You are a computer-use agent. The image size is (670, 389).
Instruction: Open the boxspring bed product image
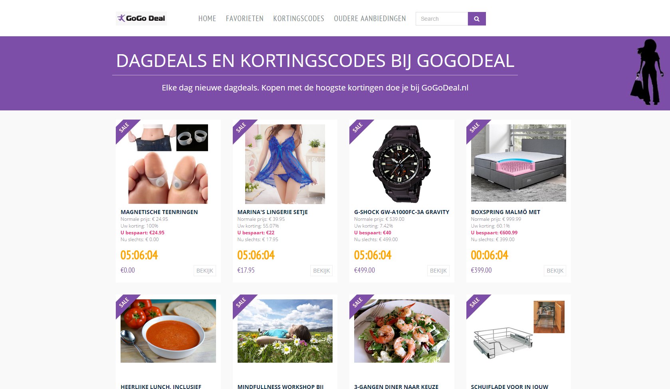519,163
